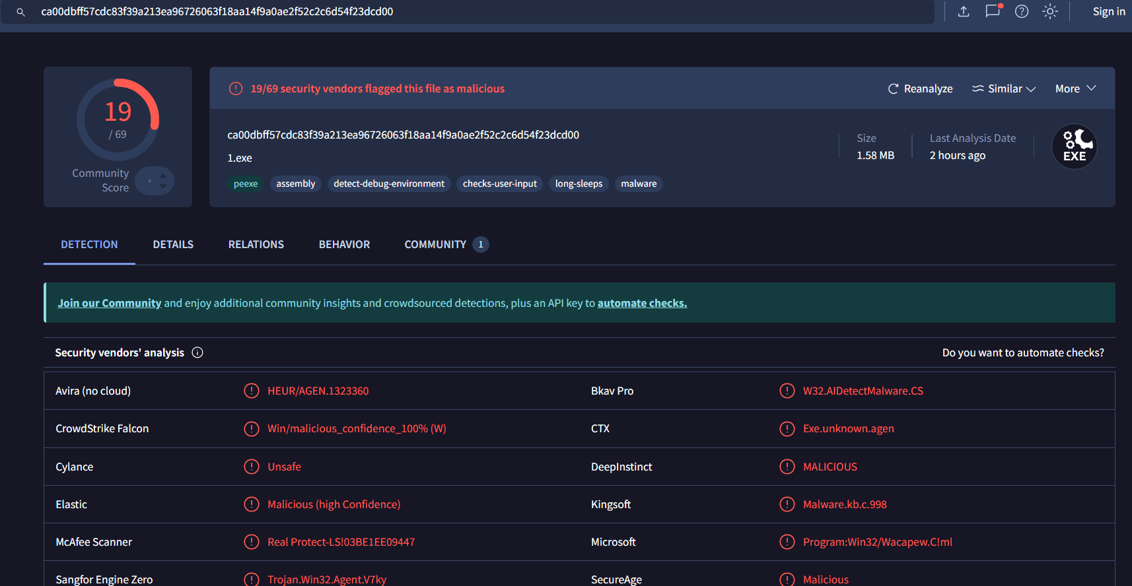The image size is (1132, 586).
Task: Expand the Similar dropdown
Action: 1004,88
